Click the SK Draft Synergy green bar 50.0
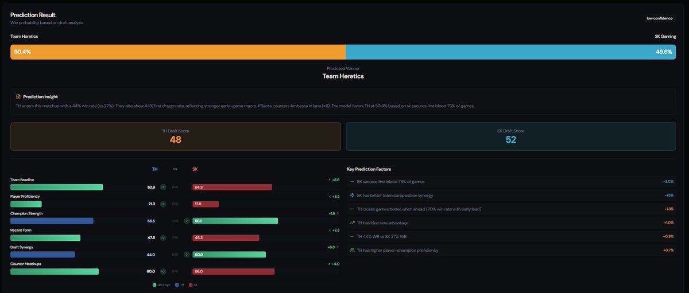Viewport: 689px width, 293px height. [229, 255]
